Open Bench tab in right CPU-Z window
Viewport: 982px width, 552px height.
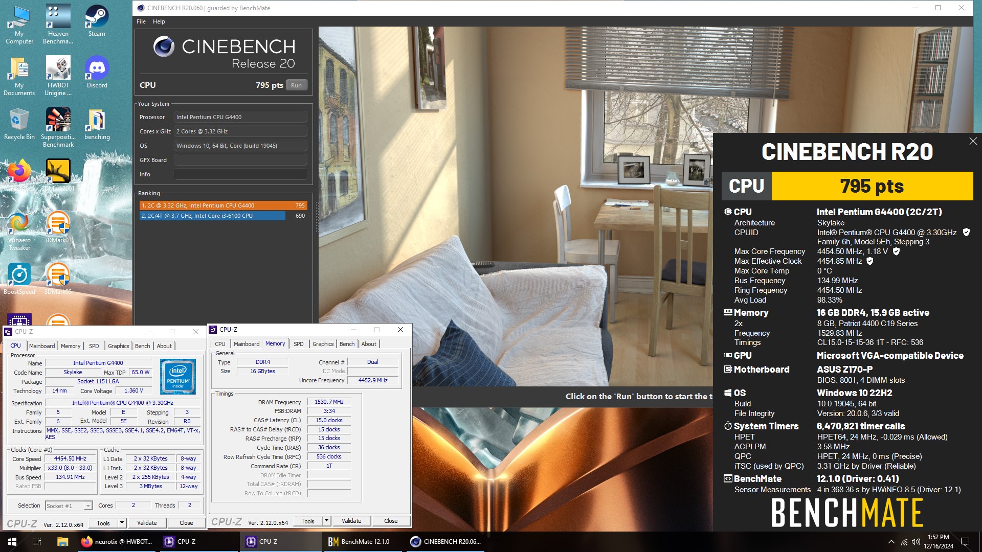[x=347, y=344]
